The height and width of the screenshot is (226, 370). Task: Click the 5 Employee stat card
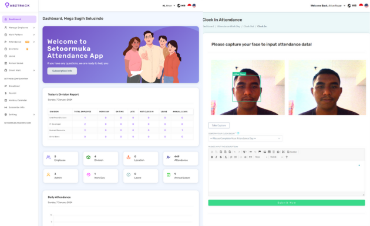pyautogui.click(x=60, y=158)
